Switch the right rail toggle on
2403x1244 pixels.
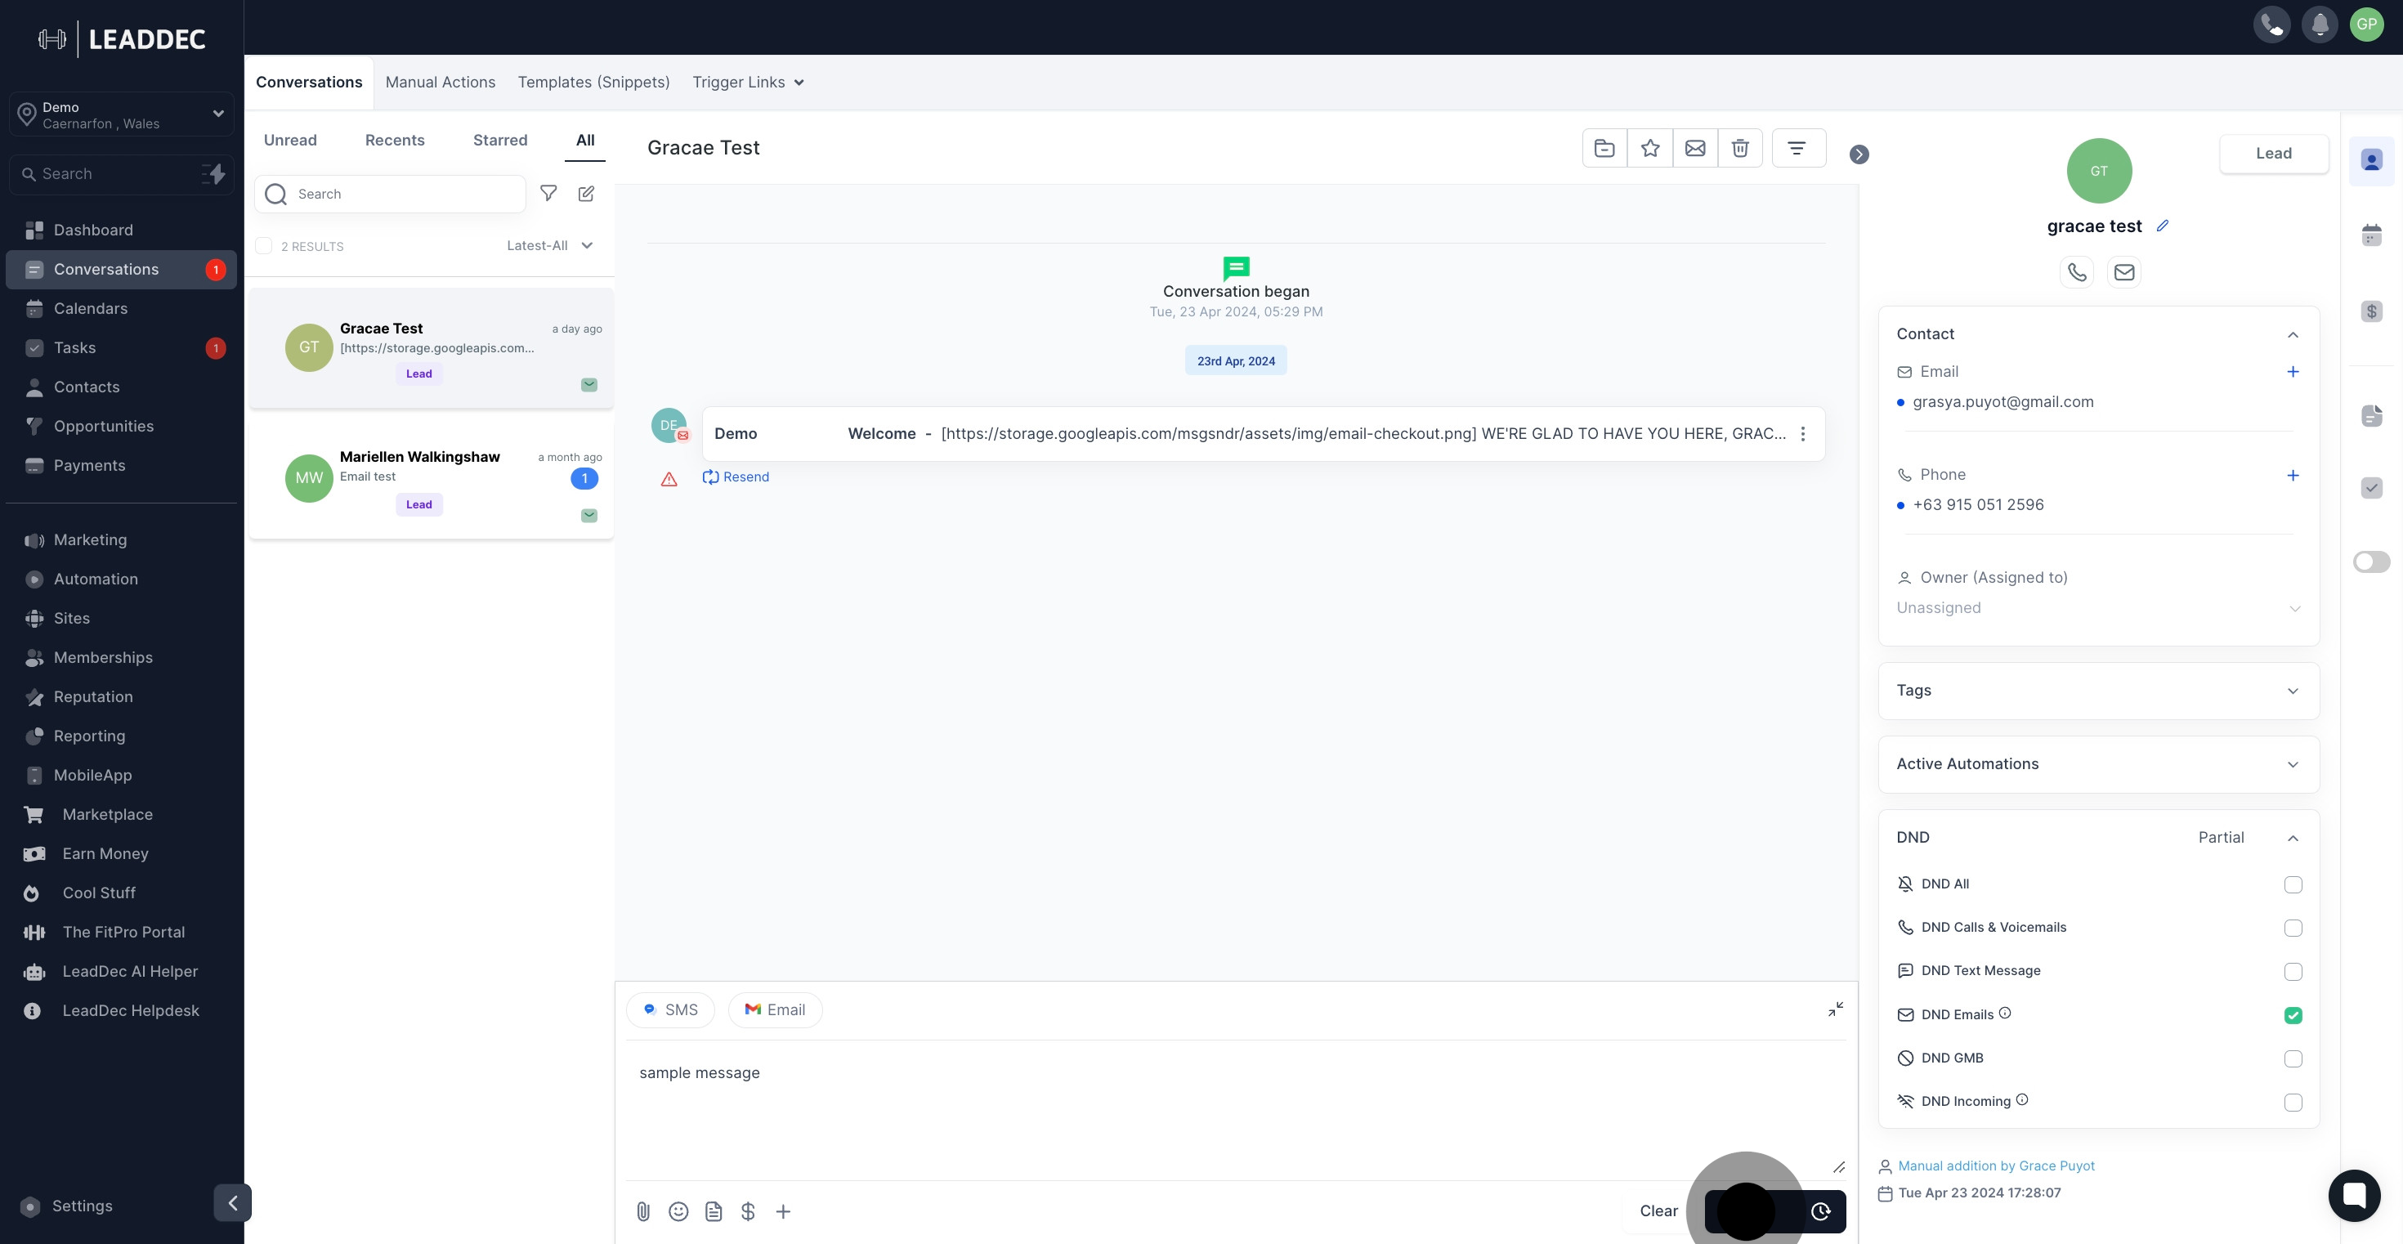pos(2371,562)
